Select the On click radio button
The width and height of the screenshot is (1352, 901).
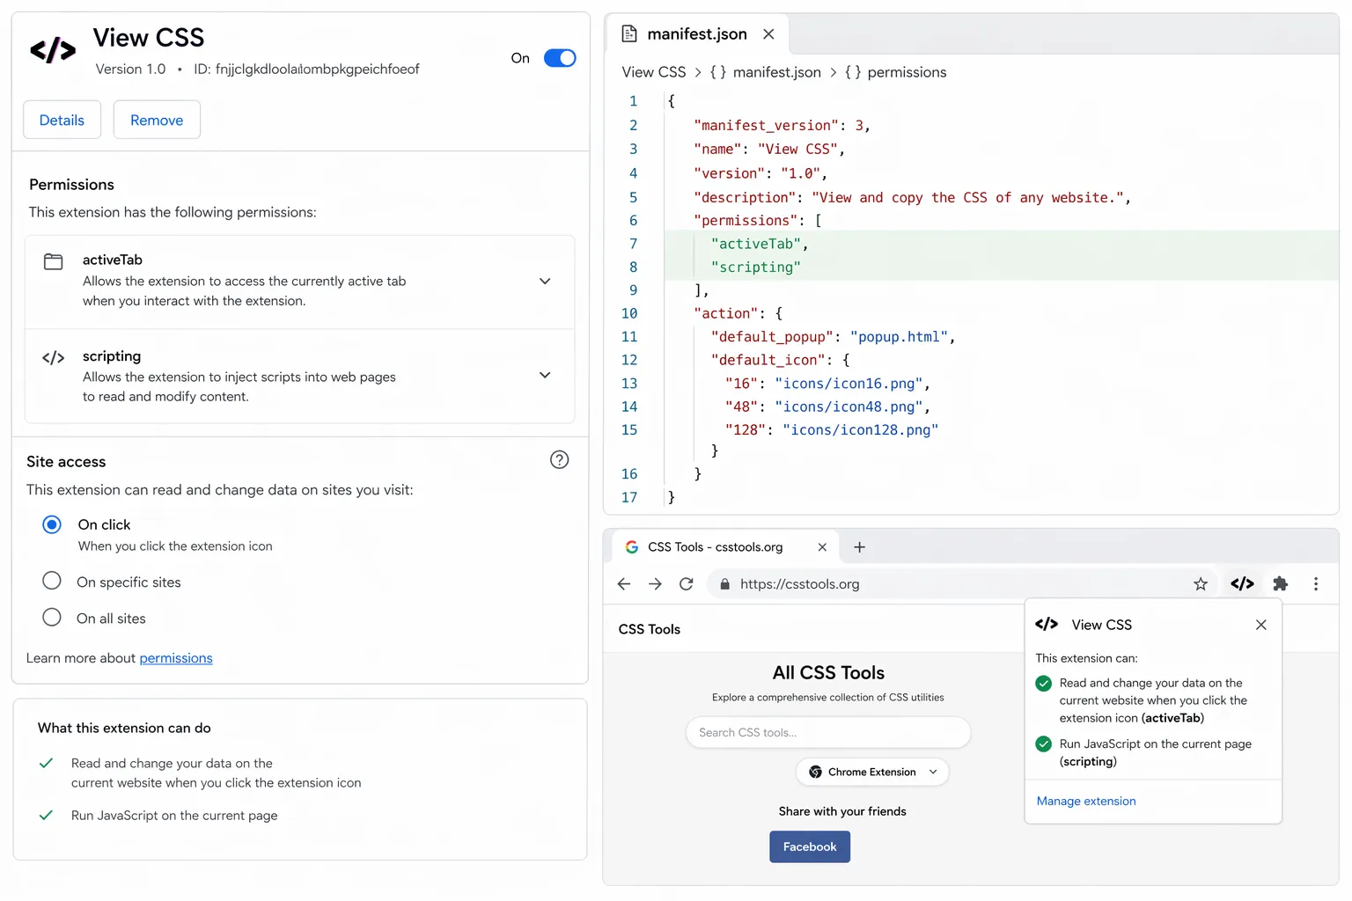[52, 524]
